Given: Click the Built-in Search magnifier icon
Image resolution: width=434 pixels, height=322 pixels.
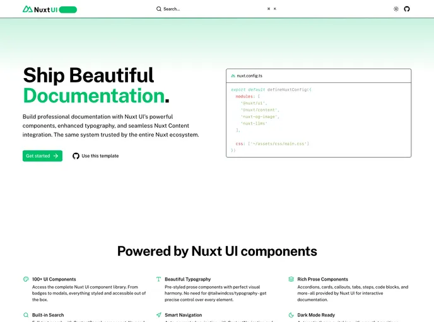Looking at the screenshot, I should tap(26, 315).
